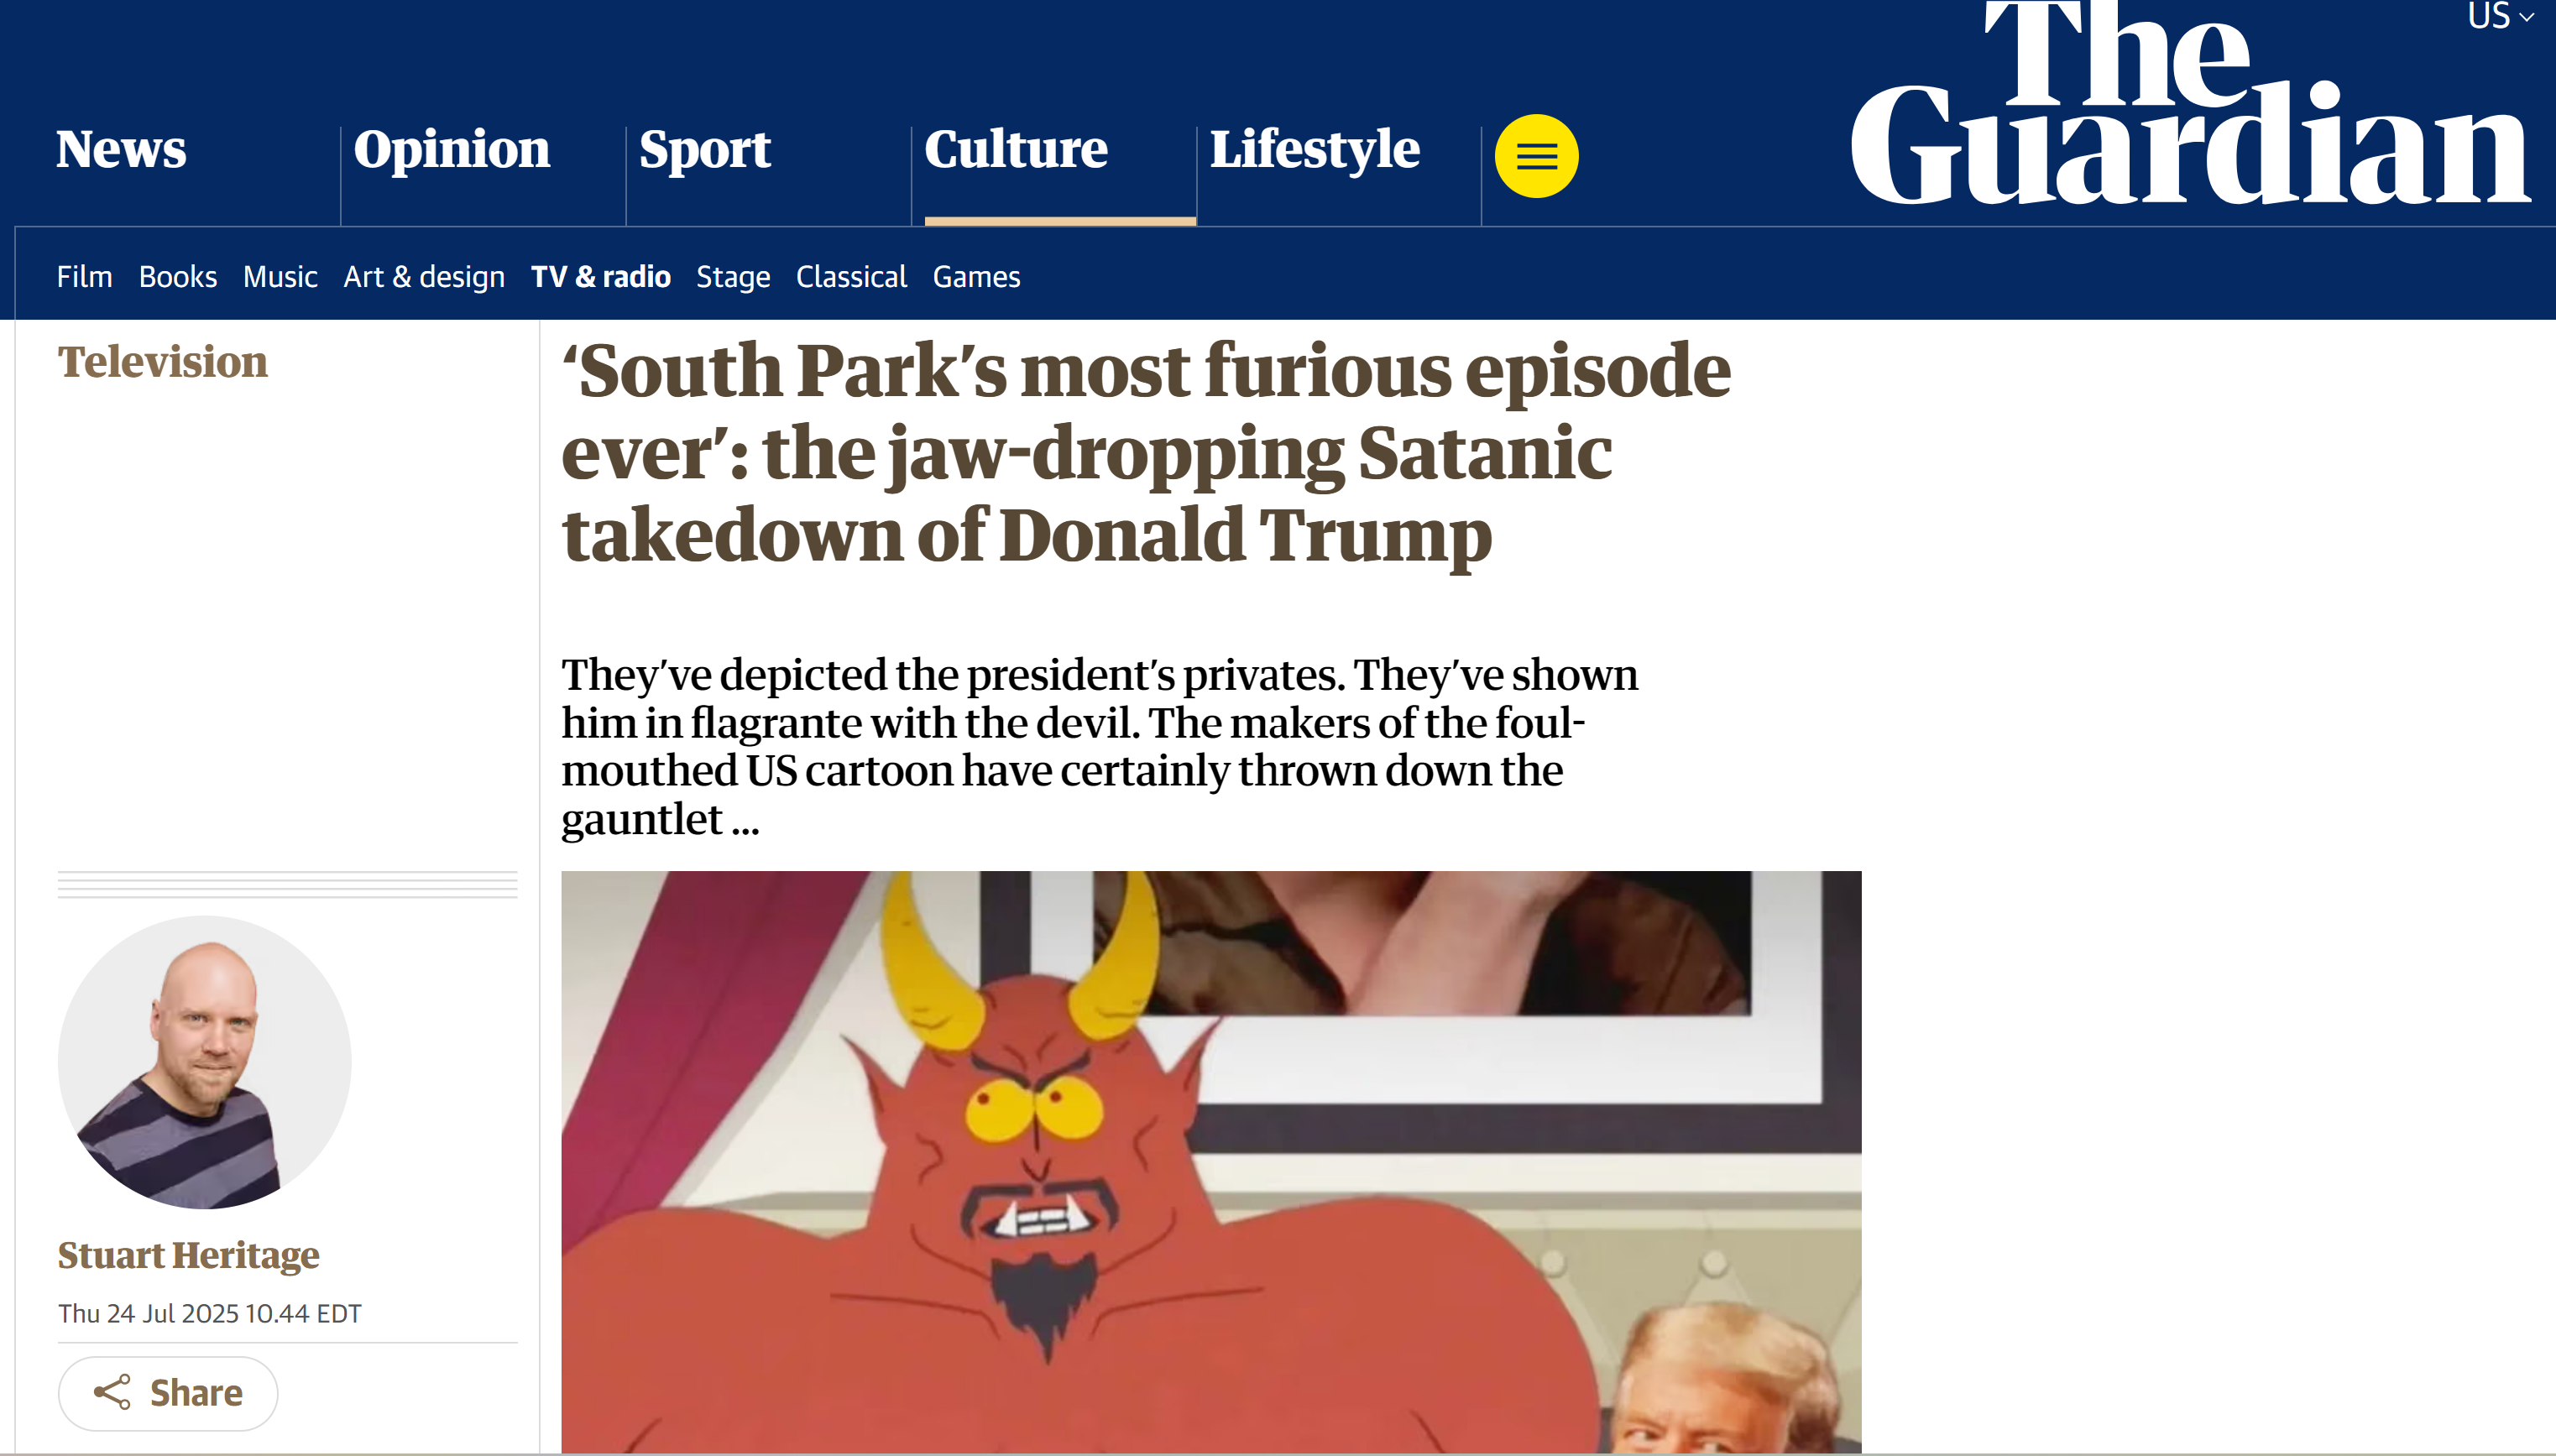Open the Lifestyle section

pyautogui.click(x=1315, y=150)
